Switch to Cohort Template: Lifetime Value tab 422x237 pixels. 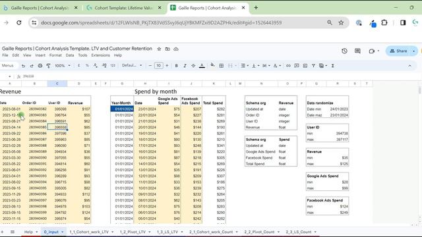tap(123, 8)
